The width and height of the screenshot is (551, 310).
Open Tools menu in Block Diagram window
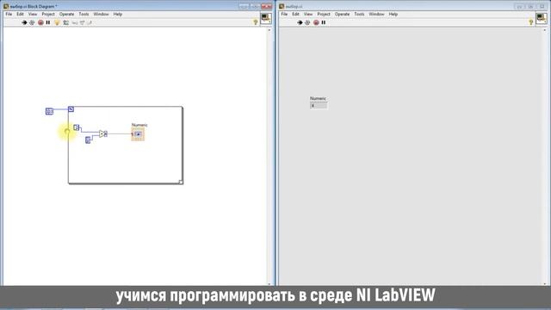pos(84,14)
